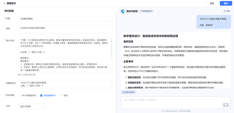This screenshot has height=113, width=234.
Task: Click the AI assistant avatar icon
Action: (123, 11)
